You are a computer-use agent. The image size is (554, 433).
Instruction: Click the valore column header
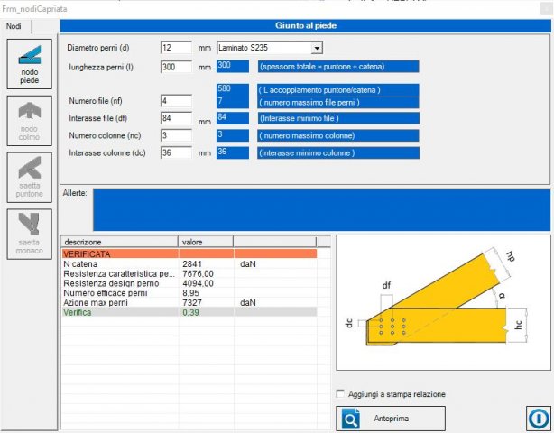click(206, 242)
